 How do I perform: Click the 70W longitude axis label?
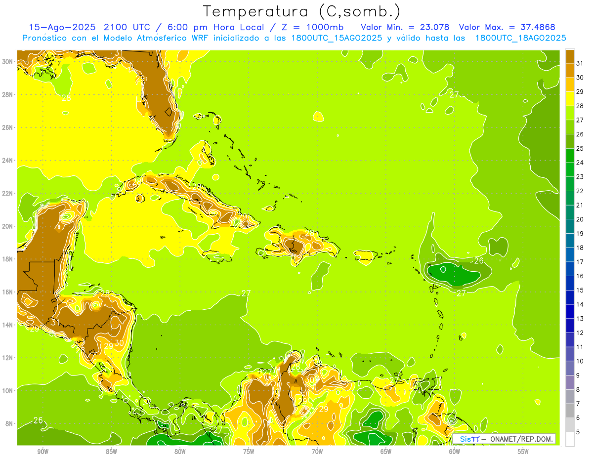pos(317,452)
